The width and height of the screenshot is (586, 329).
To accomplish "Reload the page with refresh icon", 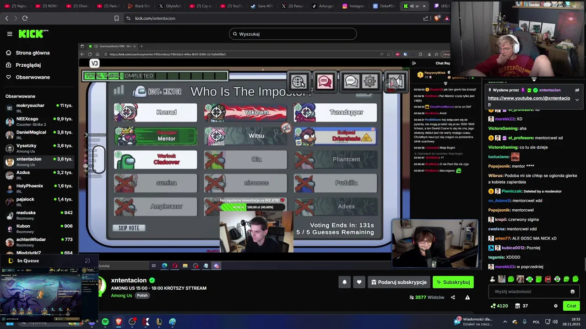I will point(25,18).
